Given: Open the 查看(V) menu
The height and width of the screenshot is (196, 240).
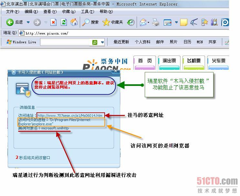Looking at the screenshot, I should (50, 12).
